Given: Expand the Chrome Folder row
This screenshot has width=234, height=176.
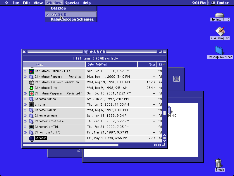Looking at the screenshot, I should [x=25, y=110].
